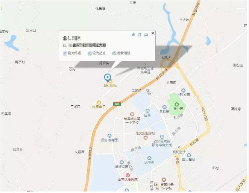The width and height of the screenshot is (249, 193).
Task: Click the 城中央 residential icon
Action: 149,158
